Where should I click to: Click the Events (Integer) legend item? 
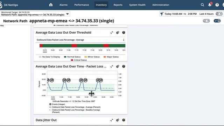click(x=57, y=104)
